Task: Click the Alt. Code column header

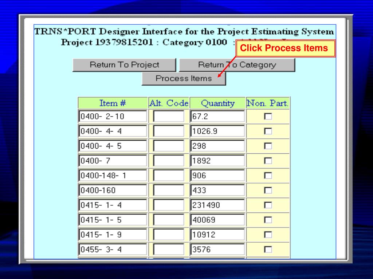Action: click(x=169, y=103)
